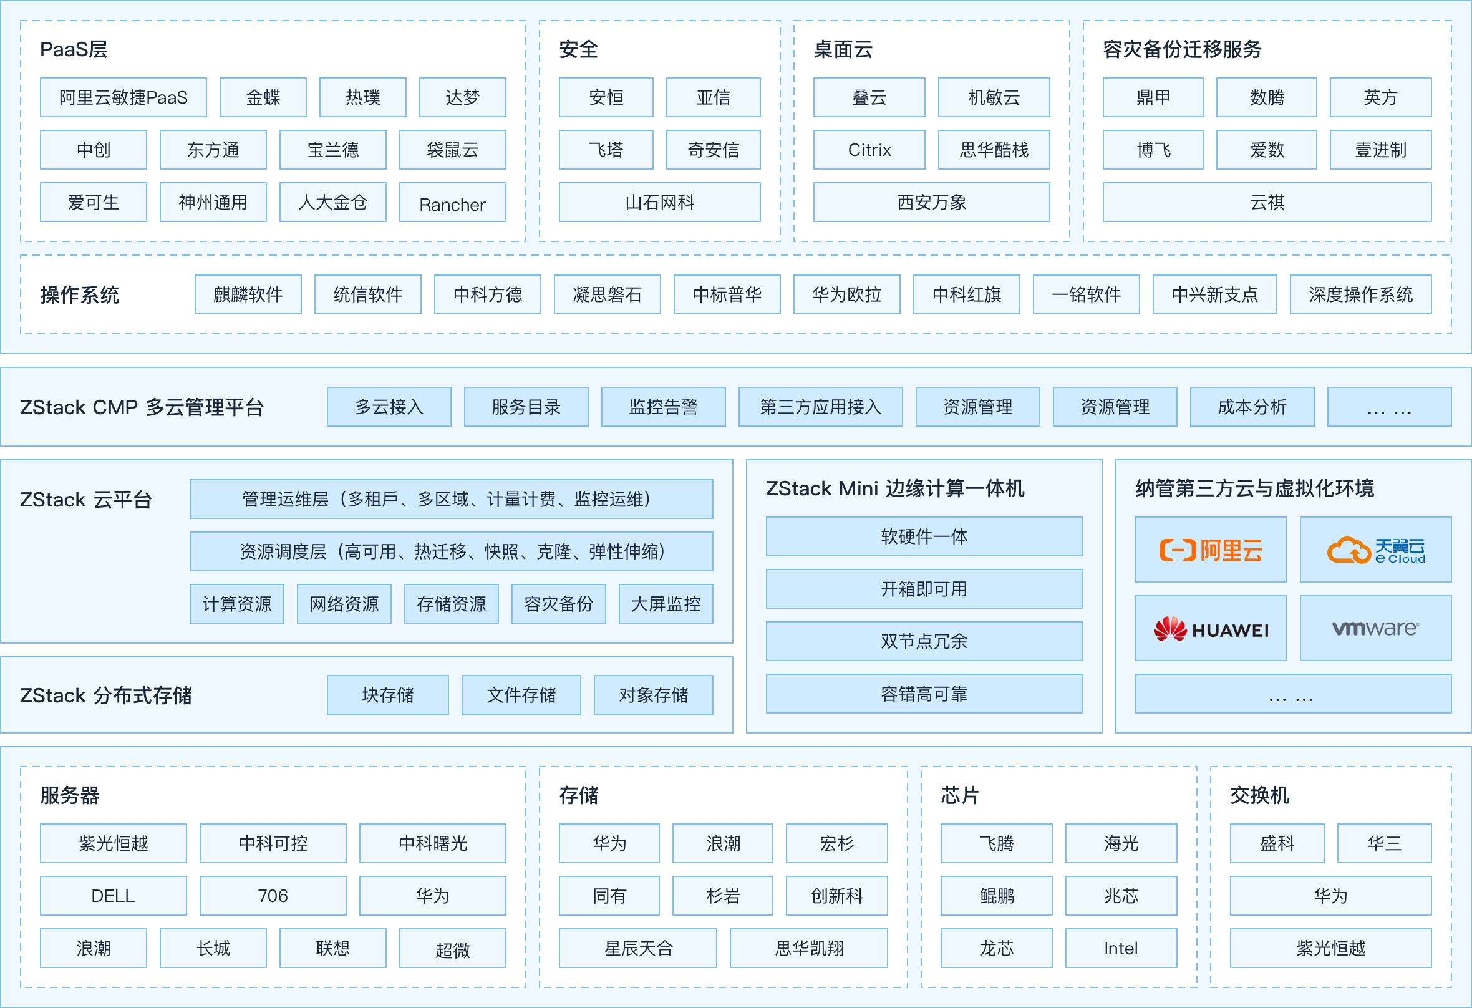Click the ellipsis box below HUAWEI logo
1472x1008 pixels.
(1293, 694)
